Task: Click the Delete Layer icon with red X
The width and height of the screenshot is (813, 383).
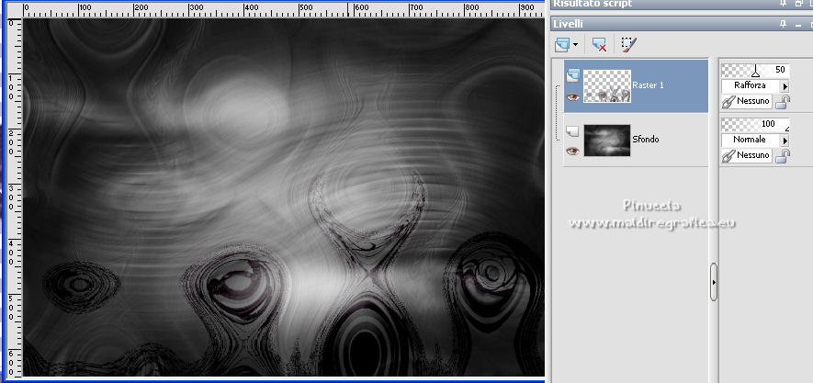Action: [599, 45]
